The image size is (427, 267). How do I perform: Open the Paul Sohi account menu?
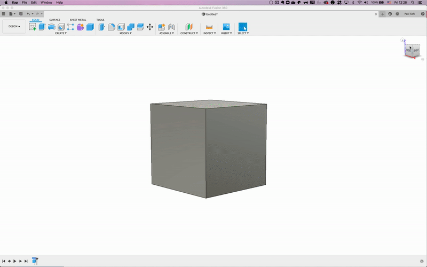(409, 14)
